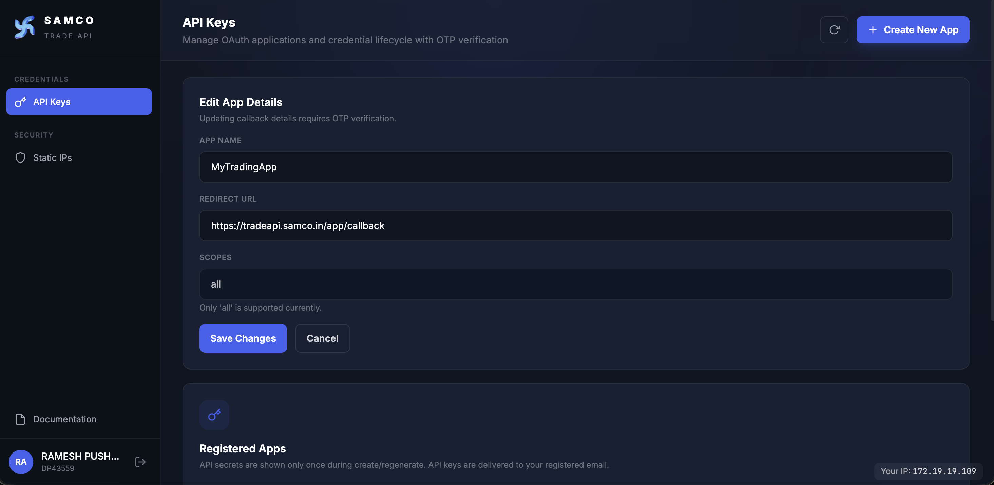Click the key icon beside API Keys
This screenshot has height=485, width=994.
(x=20, y=102)
